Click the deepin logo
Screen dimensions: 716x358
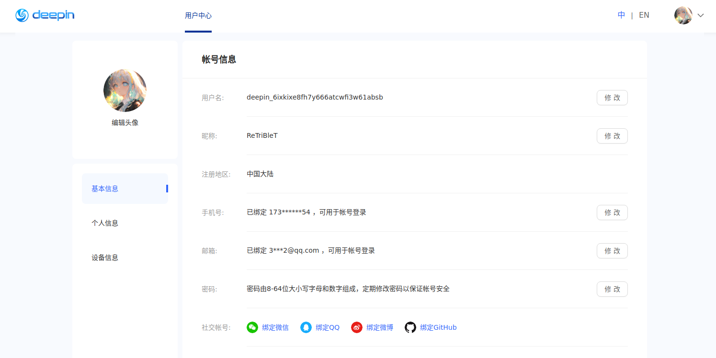pos(45,15)
